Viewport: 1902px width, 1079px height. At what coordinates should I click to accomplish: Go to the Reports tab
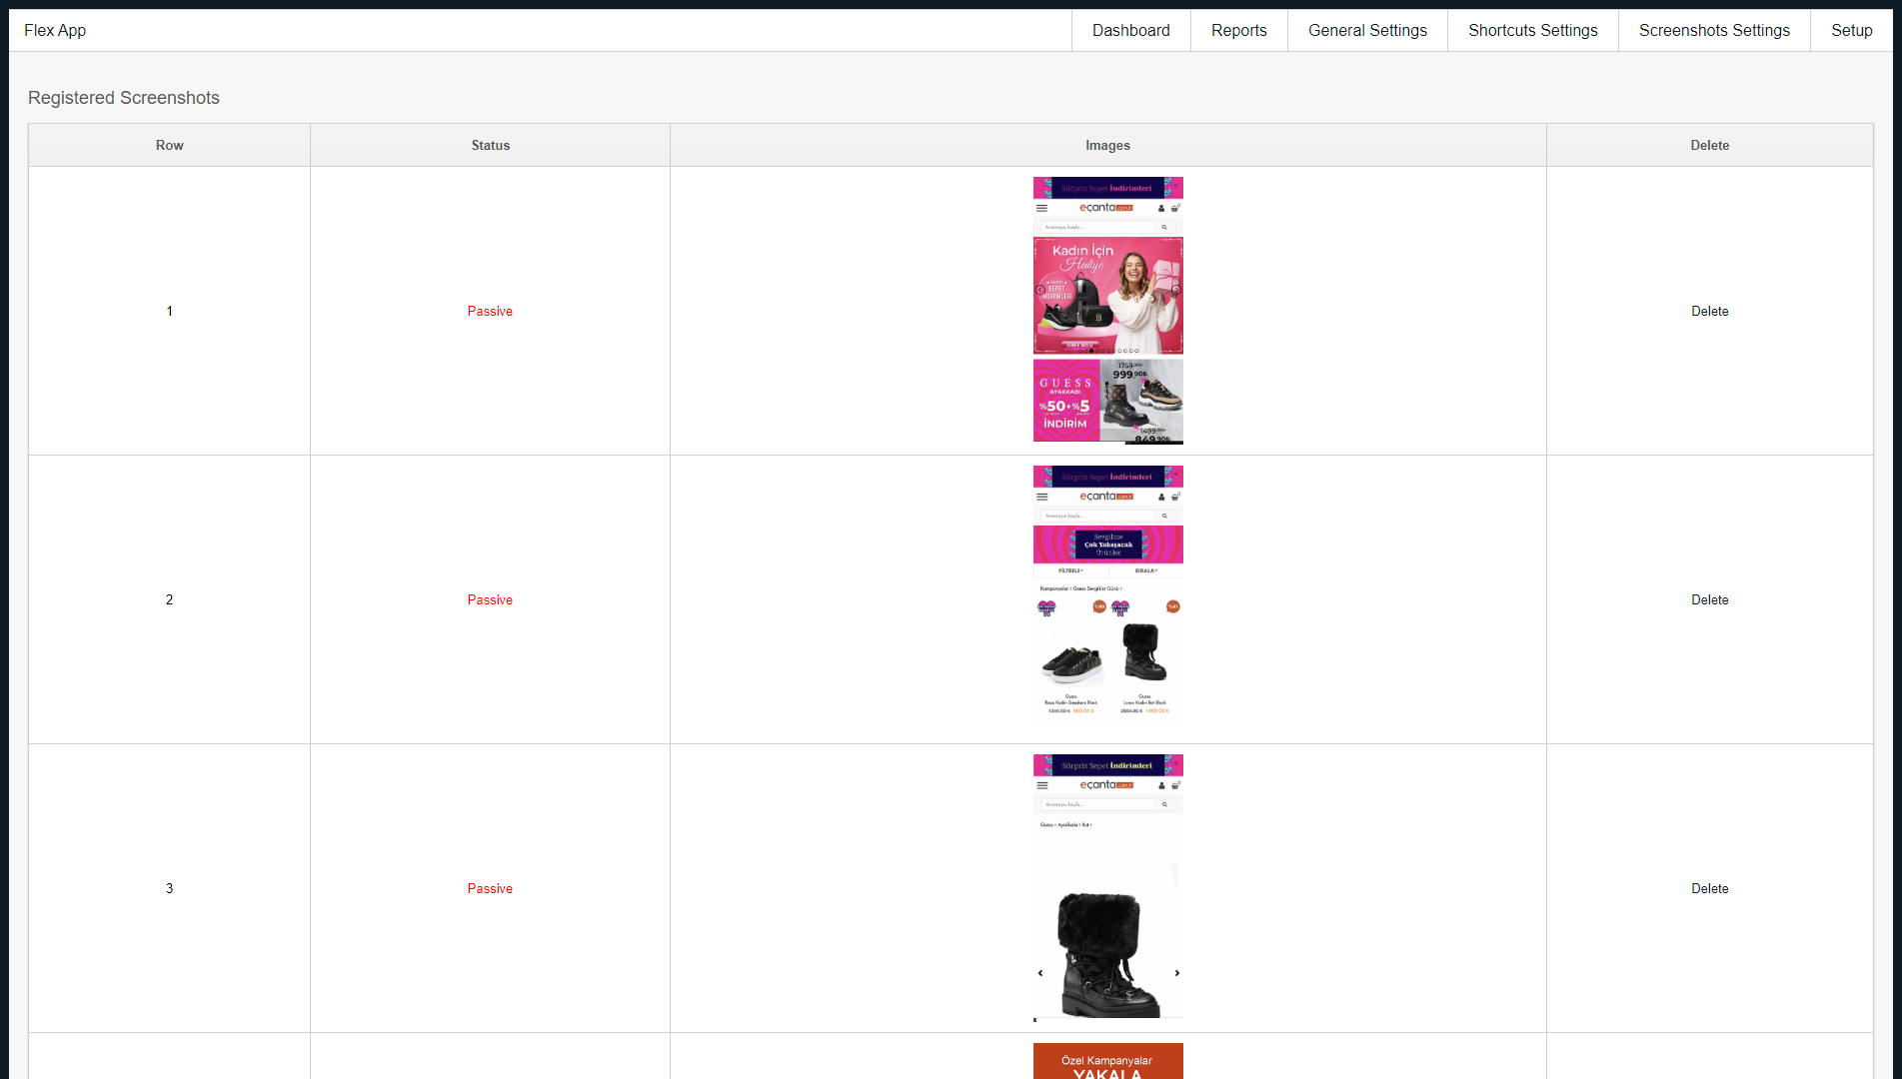1238,30
